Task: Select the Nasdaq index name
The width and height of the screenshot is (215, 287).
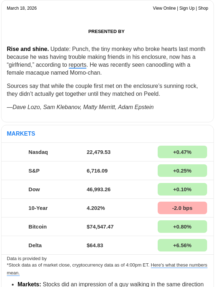Action: click(x=38, y=152)
